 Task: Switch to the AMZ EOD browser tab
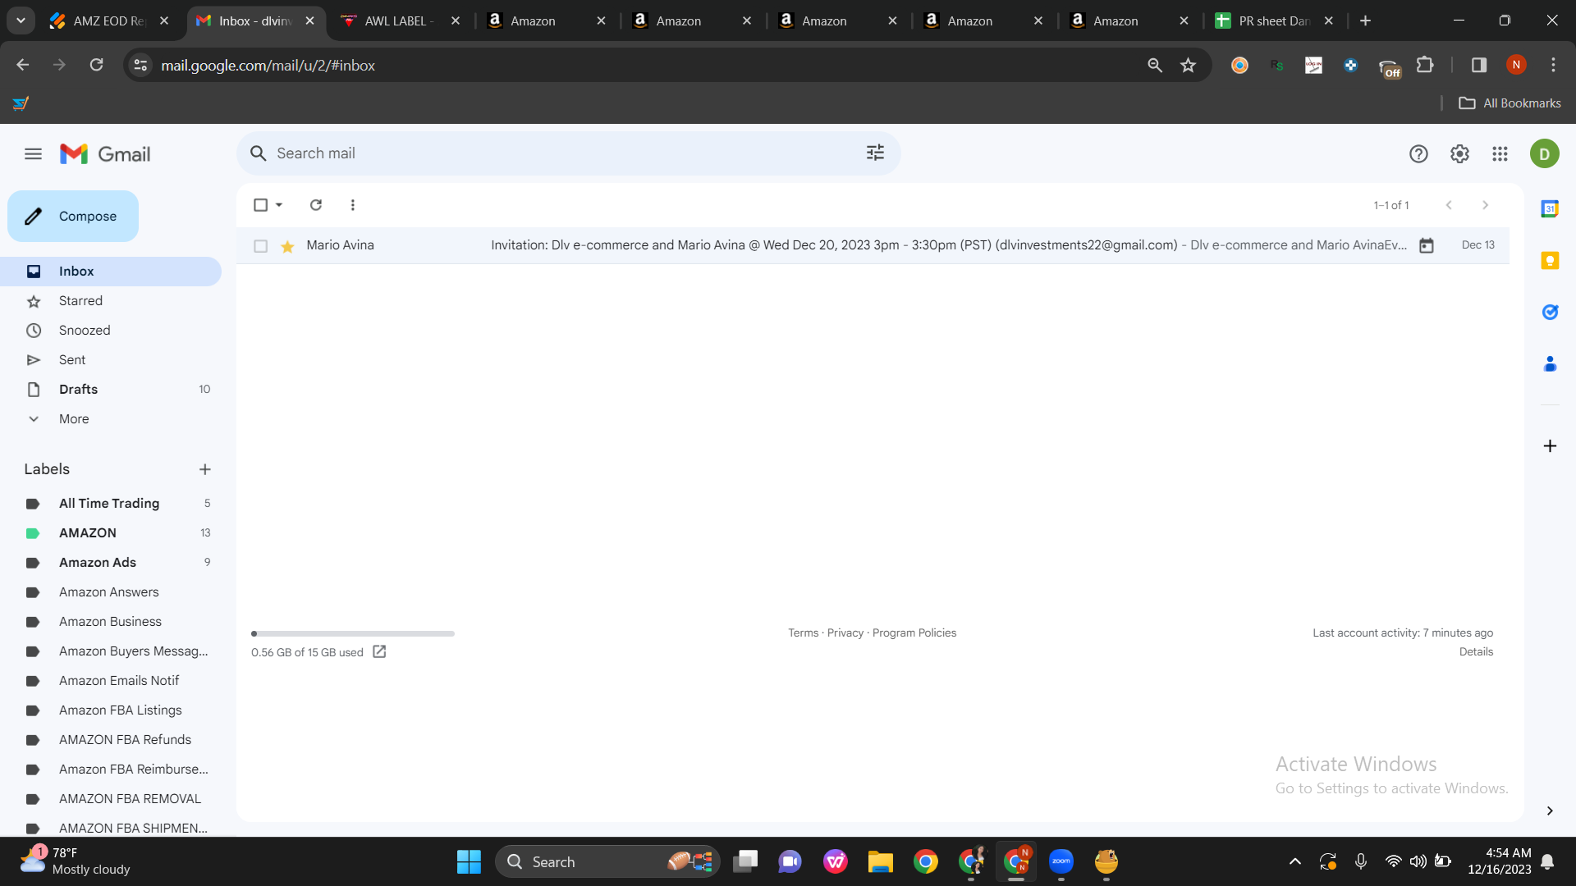coord(108,21)
